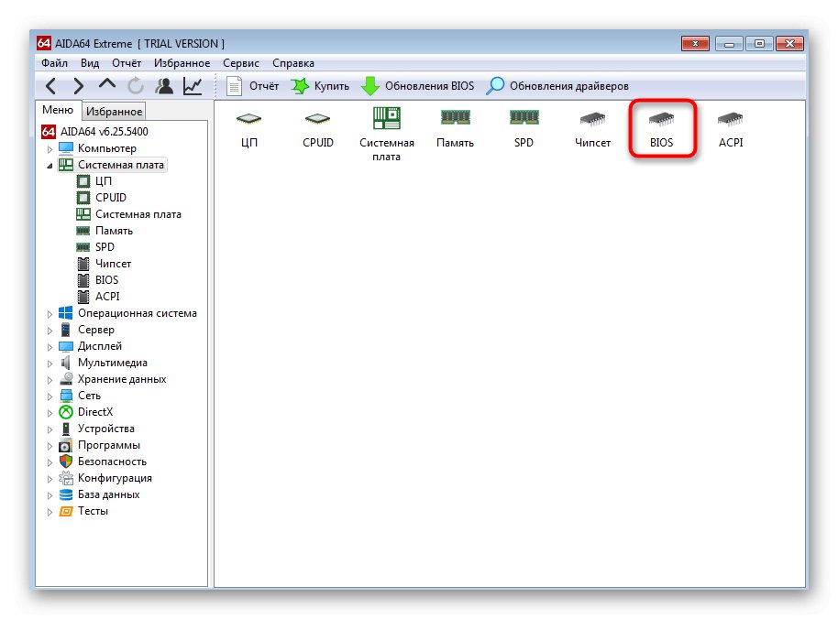Image resolution: width=838 pixels, height=619 pixels.
Task: Expand the Тесты tree node
Action: pyautogui.click(x=50, y=512)
